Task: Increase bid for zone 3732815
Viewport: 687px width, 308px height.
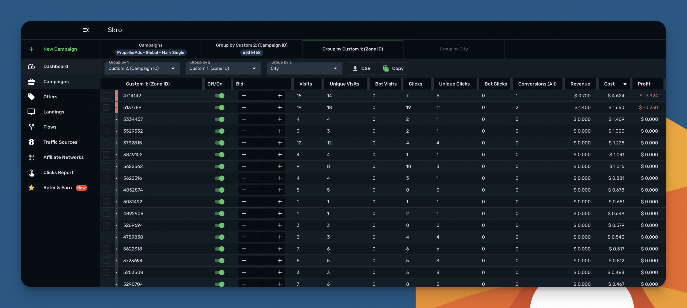Action: (x=280, y=143)
